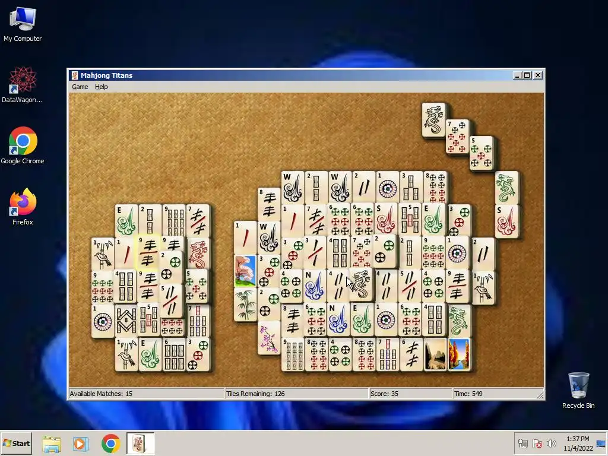Open the Help menu
Image resolution: width=608 pixels, height=456 pixels.
click(x=101, y=87)
